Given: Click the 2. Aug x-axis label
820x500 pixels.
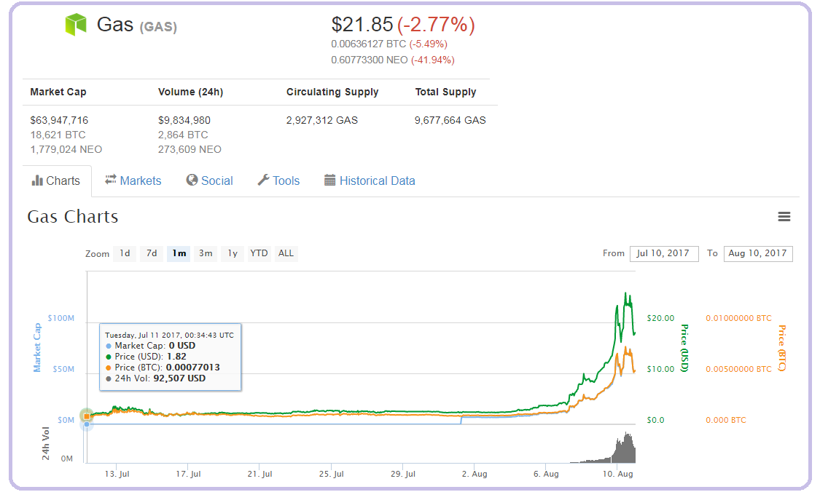Looking at the screenshot, I should click(x=475, y=474).
